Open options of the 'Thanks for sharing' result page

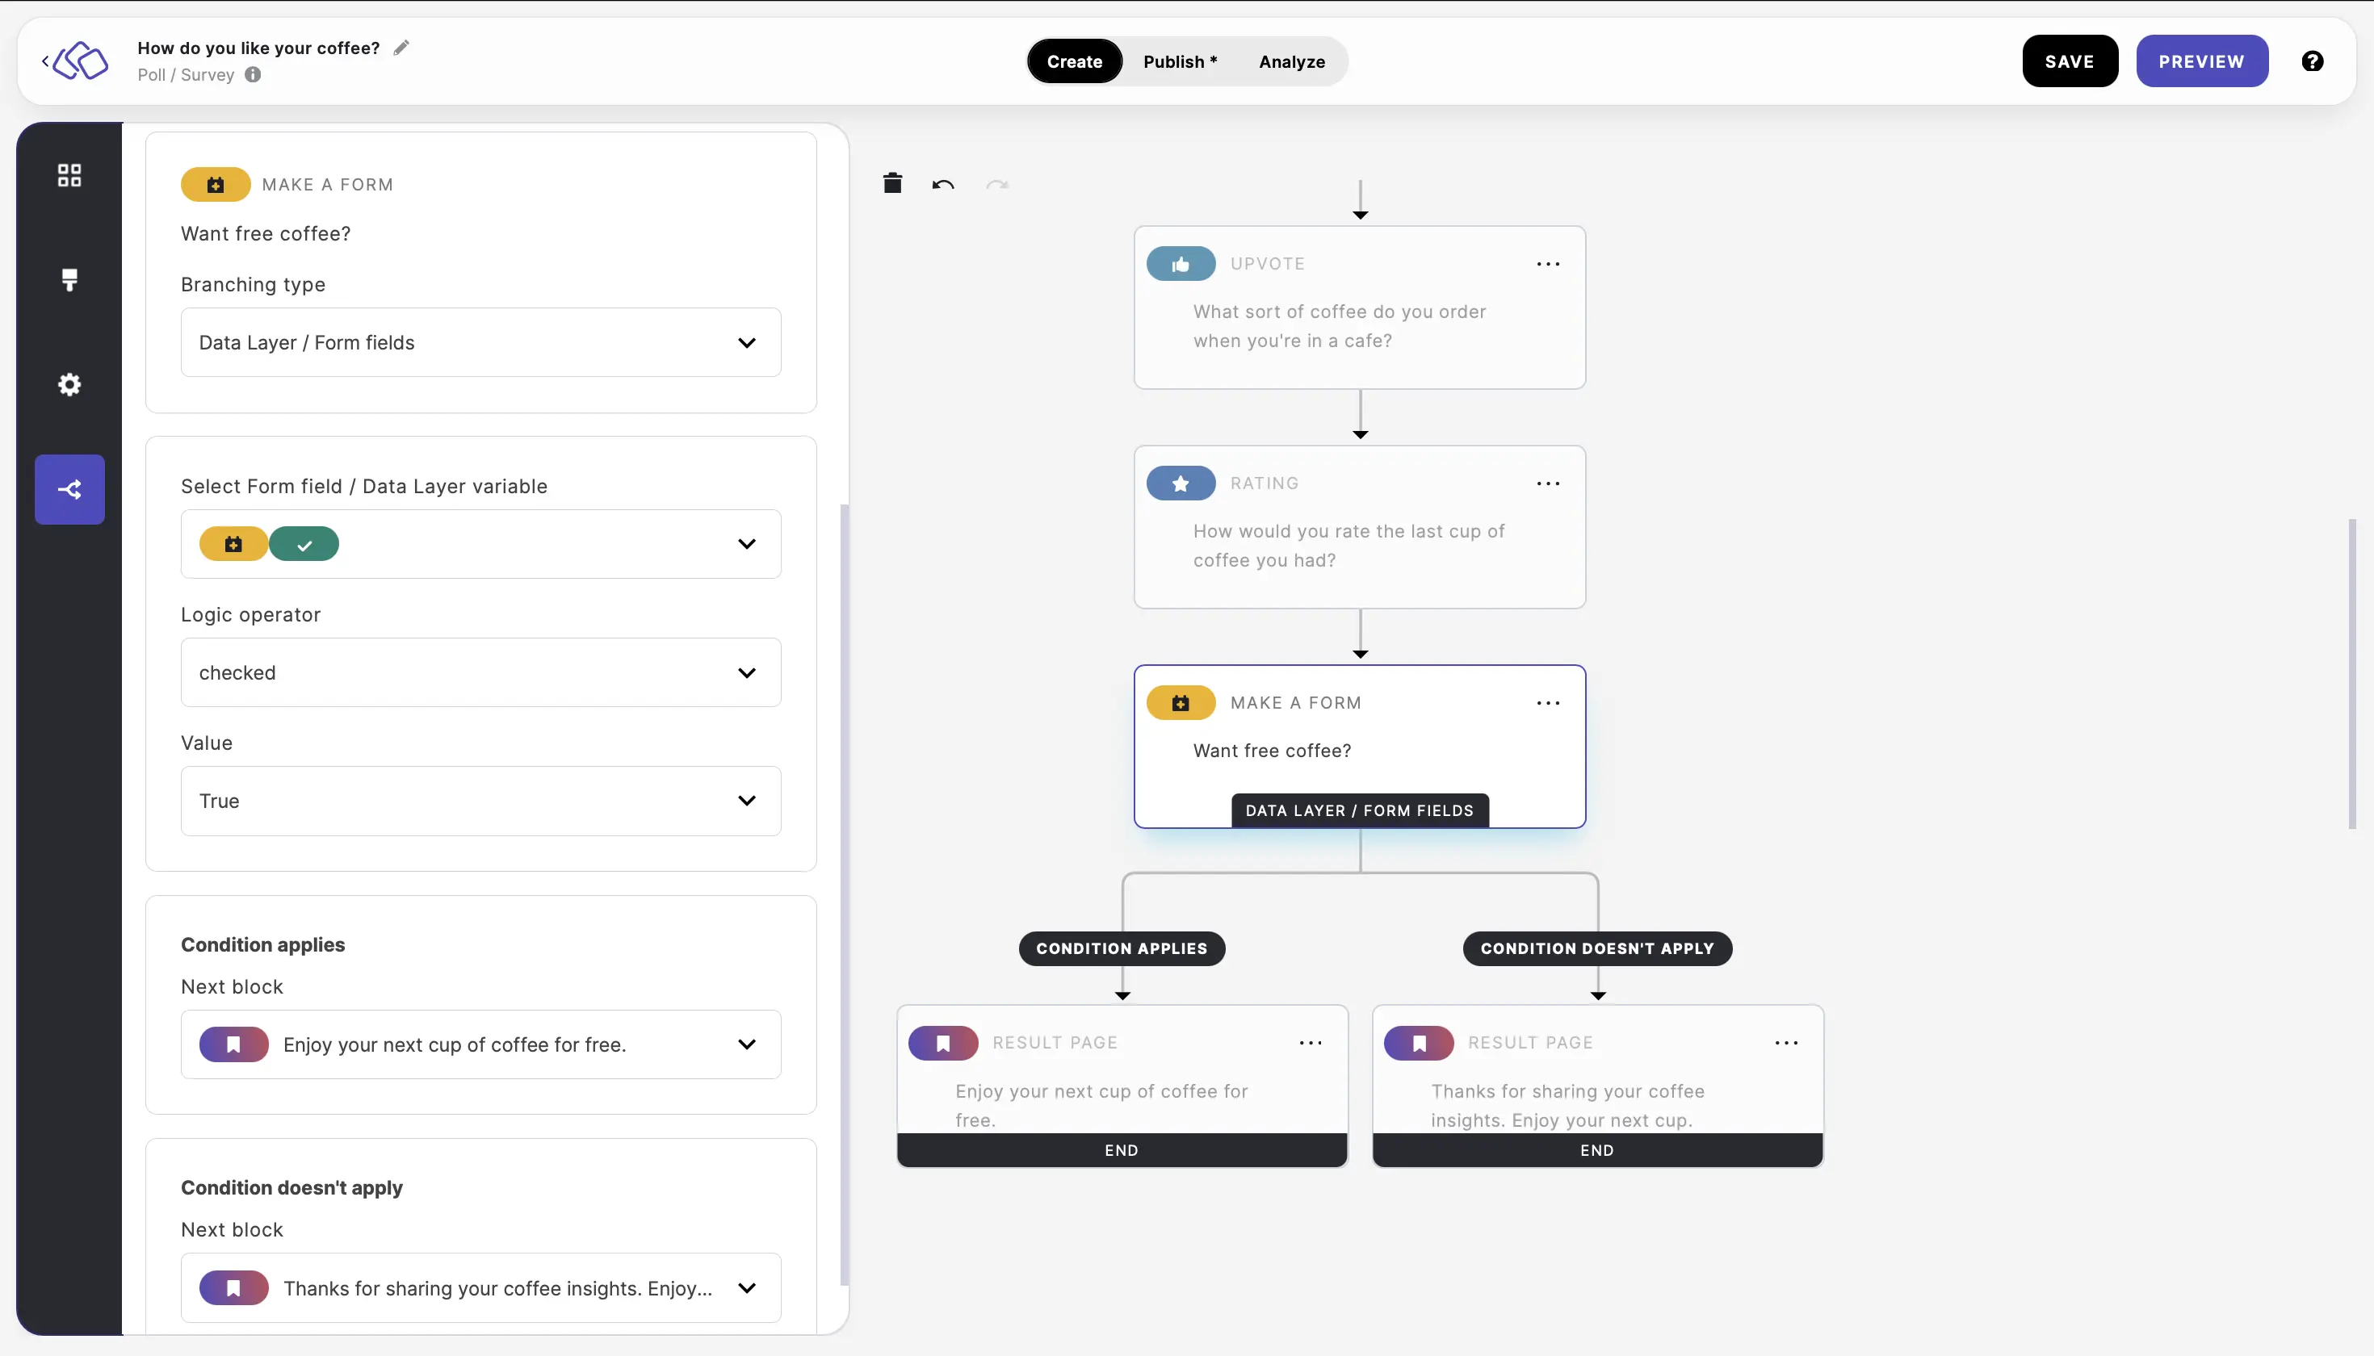(x=1787, y=1043)
